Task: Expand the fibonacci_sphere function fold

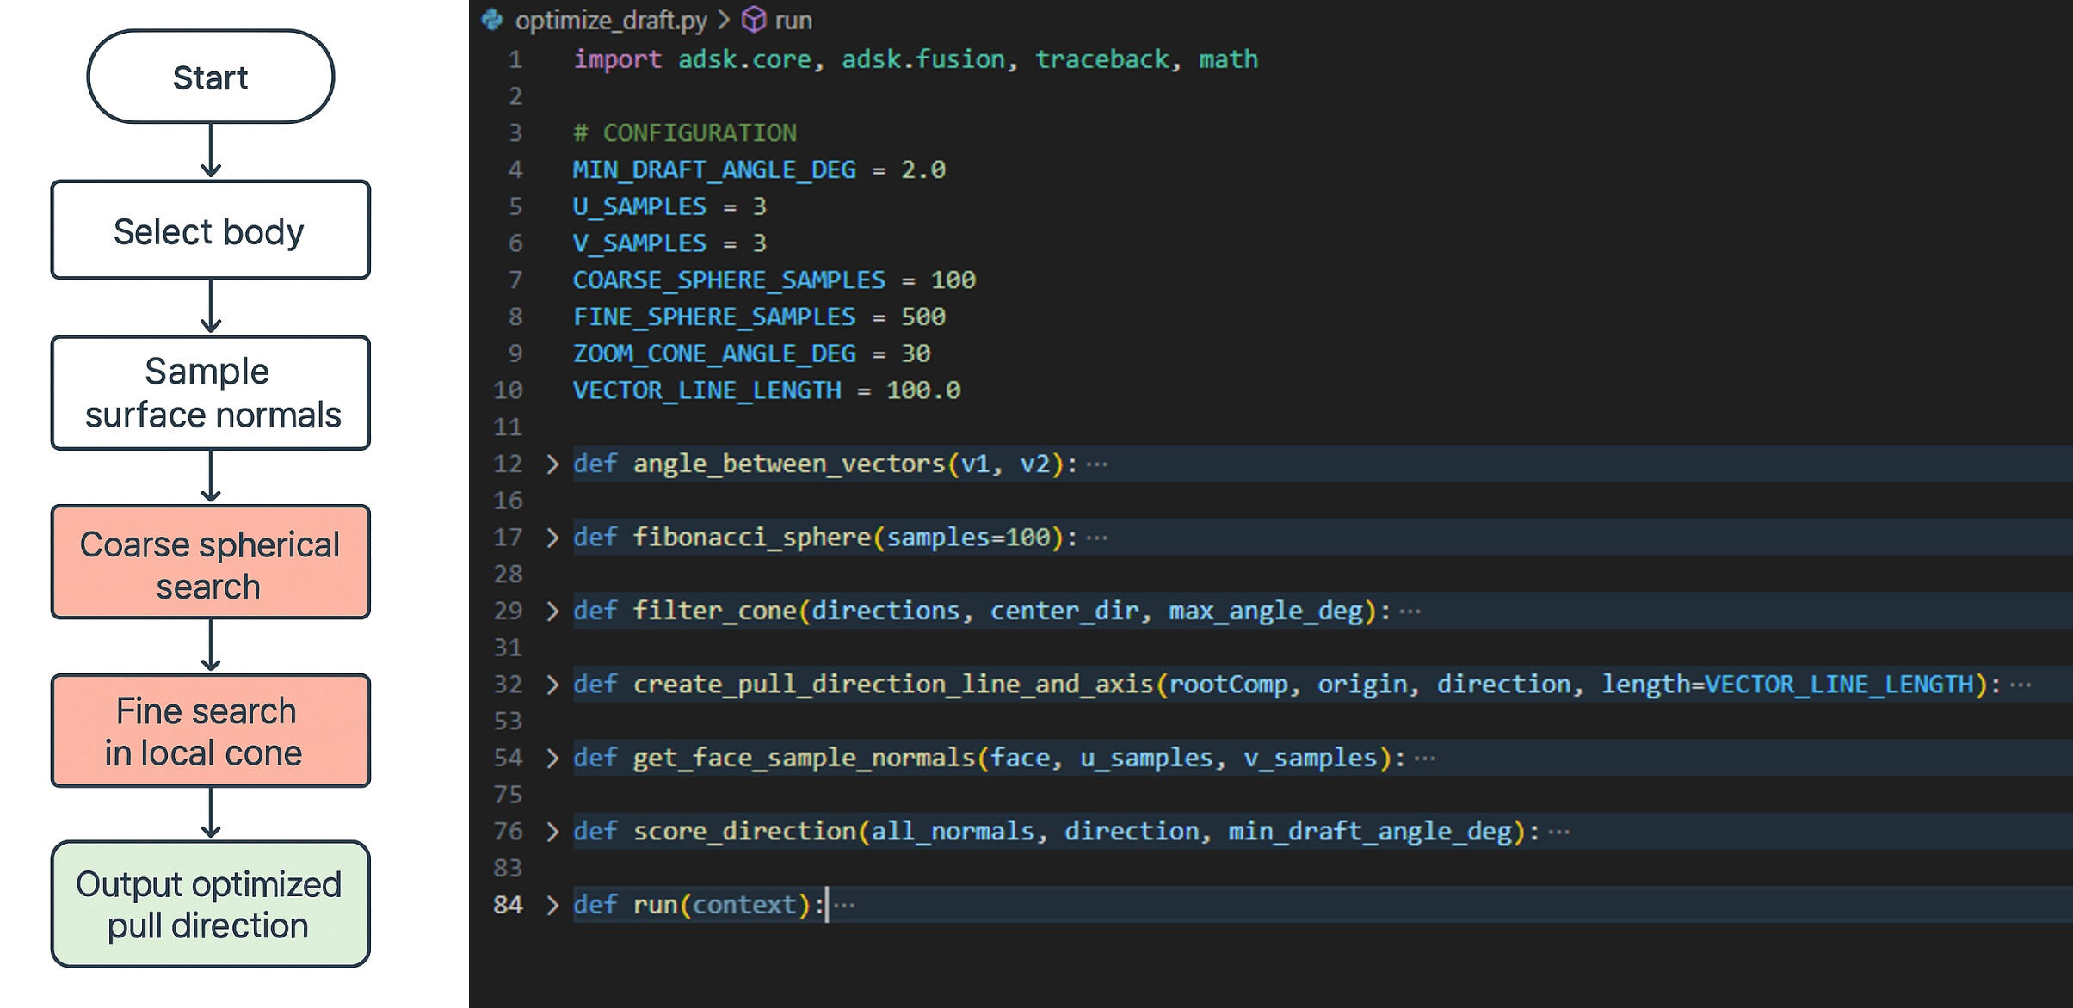Action: coord(552,538)
